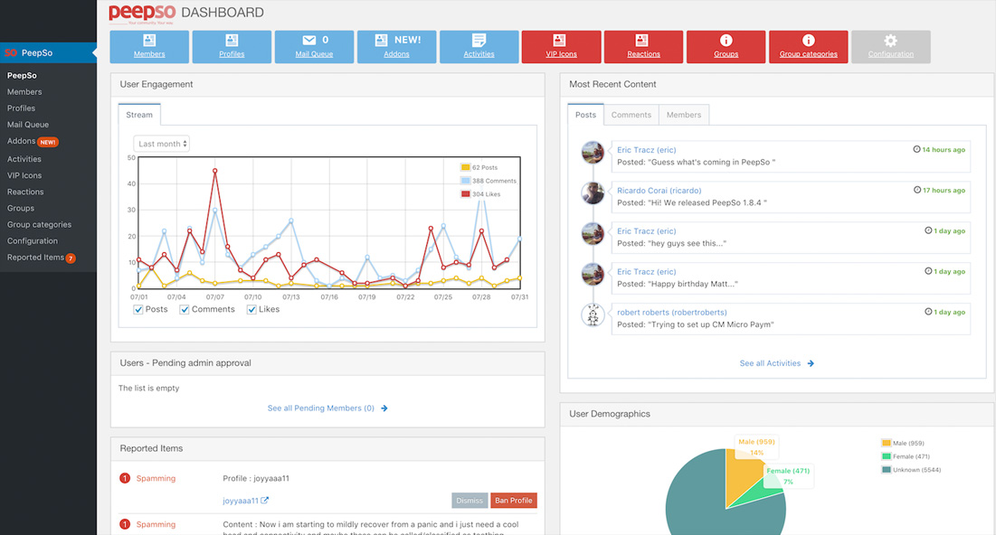Click the "Guess what's coming in PeepSo" post text
This screenshot has height=535, width=996.
click(x=697, y=163)
